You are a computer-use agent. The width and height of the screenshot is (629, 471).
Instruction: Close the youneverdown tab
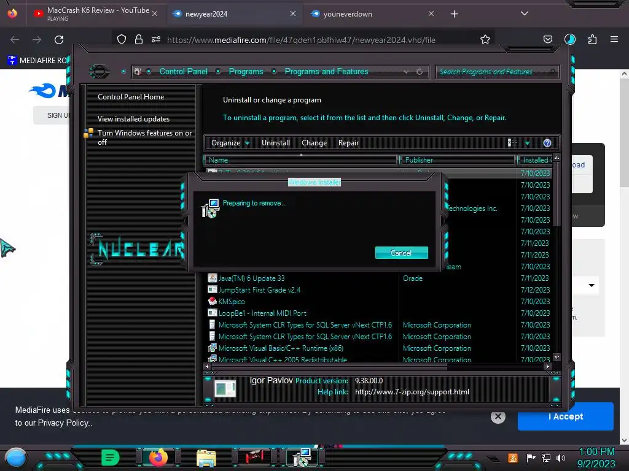[431, 13]
